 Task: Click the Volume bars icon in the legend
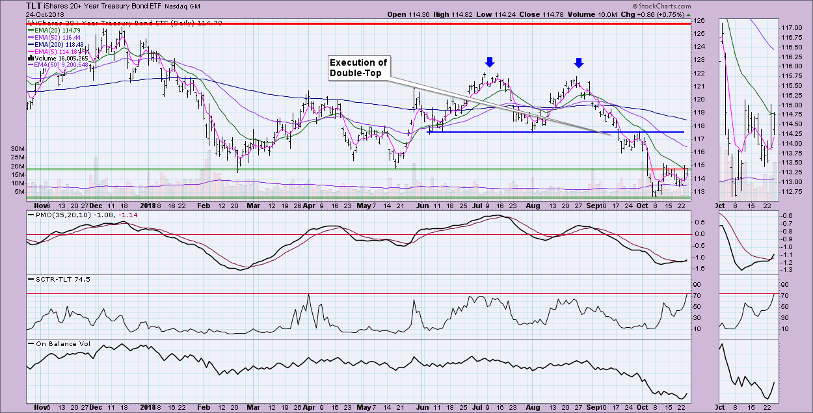click(x=29, y=58)
